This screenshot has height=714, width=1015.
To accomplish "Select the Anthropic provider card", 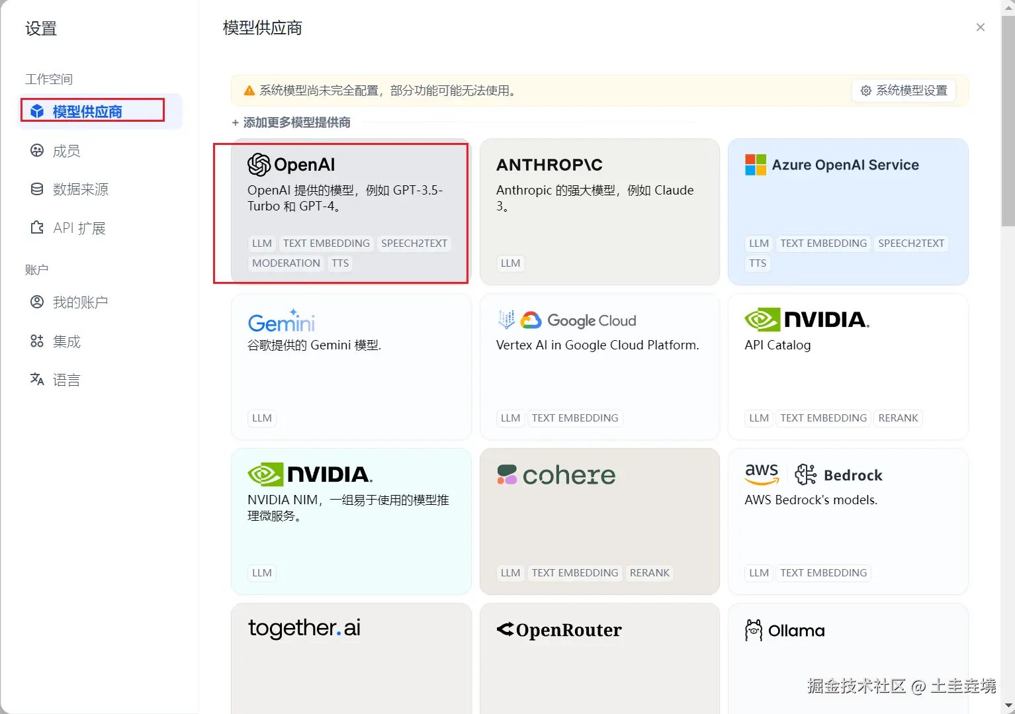I will tap(599, 212).
